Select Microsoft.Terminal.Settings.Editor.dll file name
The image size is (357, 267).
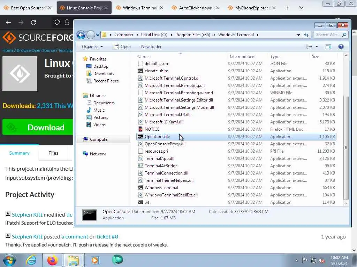click(179, 100)
